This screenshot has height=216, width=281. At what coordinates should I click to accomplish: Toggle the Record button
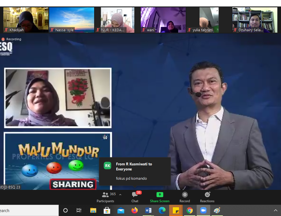click(185, 197)
